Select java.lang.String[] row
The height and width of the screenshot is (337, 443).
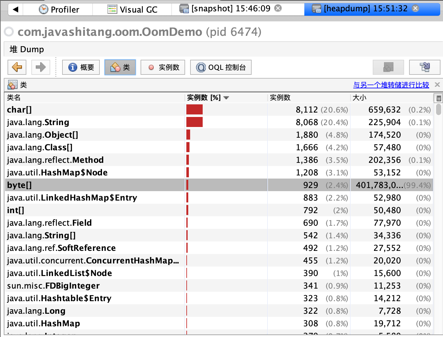219,235
